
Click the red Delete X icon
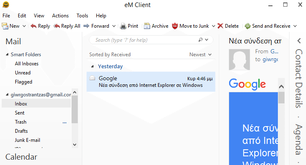(220, 26)
